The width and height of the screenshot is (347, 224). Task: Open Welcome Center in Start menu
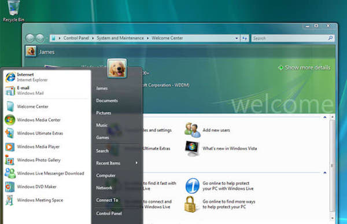(x=47, y=107)
